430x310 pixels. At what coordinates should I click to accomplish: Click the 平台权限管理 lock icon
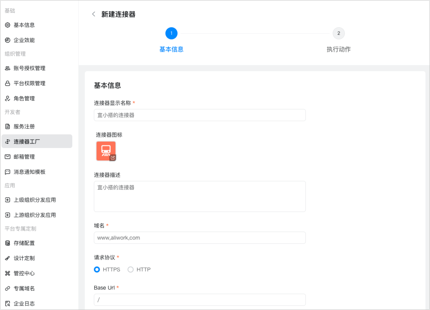tap(8, 83)
